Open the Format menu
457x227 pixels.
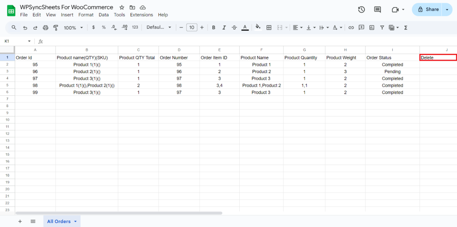[86, 15]
